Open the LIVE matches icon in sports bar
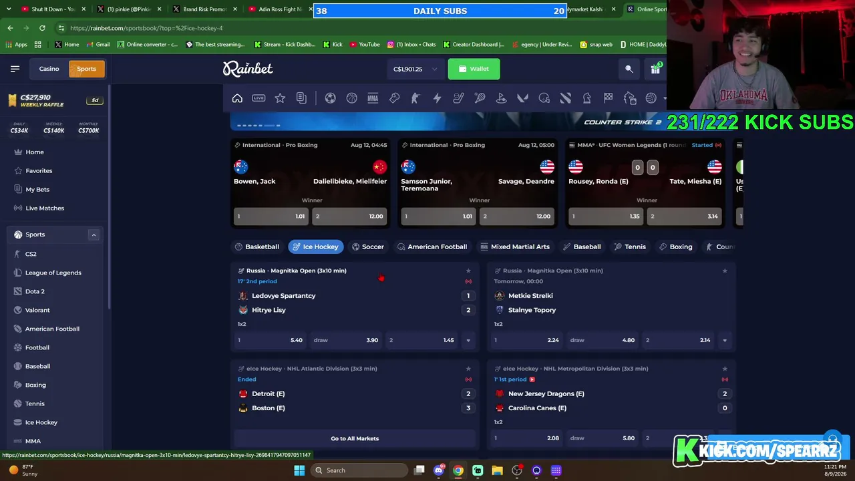The height and width of the screenshot is (481, 855). [x=259, y=98]
